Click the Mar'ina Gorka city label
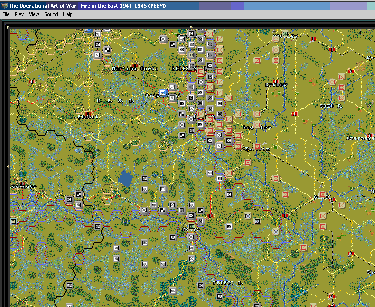 135,69
